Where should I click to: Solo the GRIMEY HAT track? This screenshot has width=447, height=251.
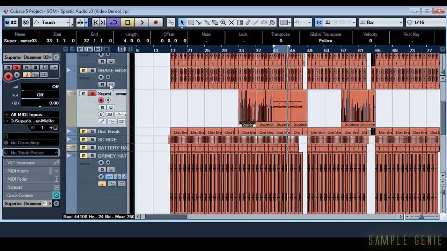(92, 156)
